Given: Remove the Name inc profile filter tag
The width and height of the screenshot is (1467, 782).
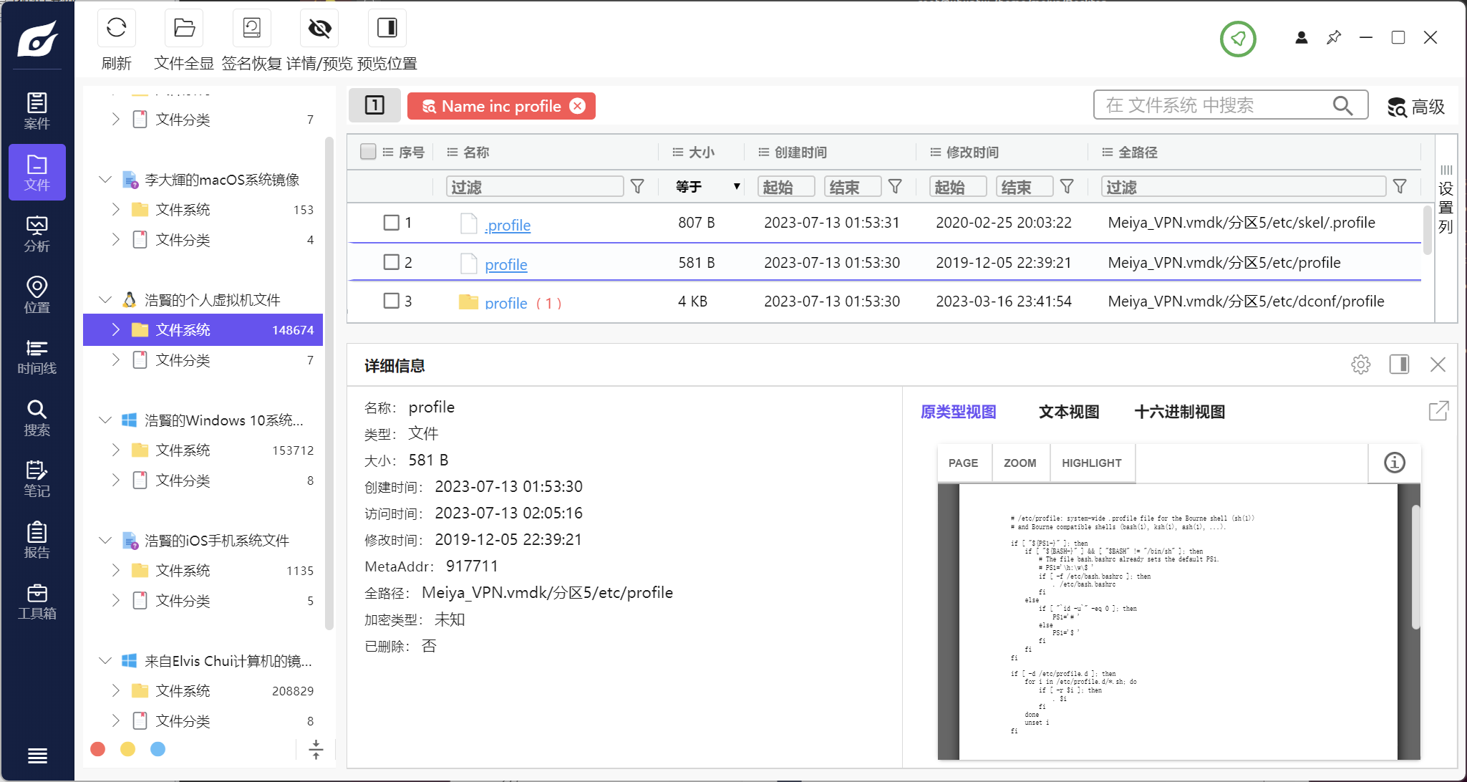Looking at the screenshot, I should coord(577,106).
